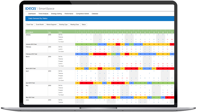Open the Status filter button
The image size is (197, 112).
[84, 25]
